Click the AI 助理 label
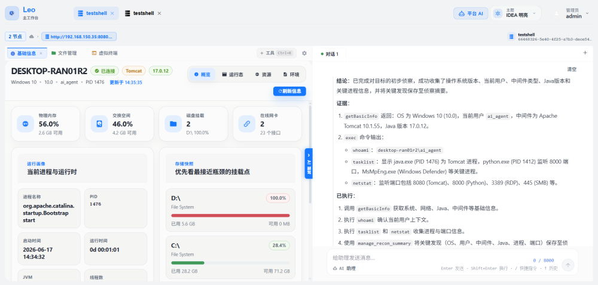Image resolution: width=598 pixels, height=285 pixels. pos(344,268)
